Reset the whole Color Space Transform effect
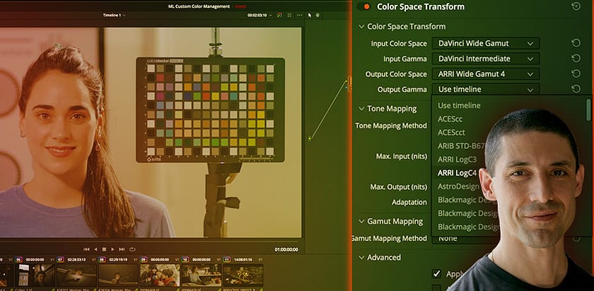This screenshot has height=291, width=594. tap(576, 6)
